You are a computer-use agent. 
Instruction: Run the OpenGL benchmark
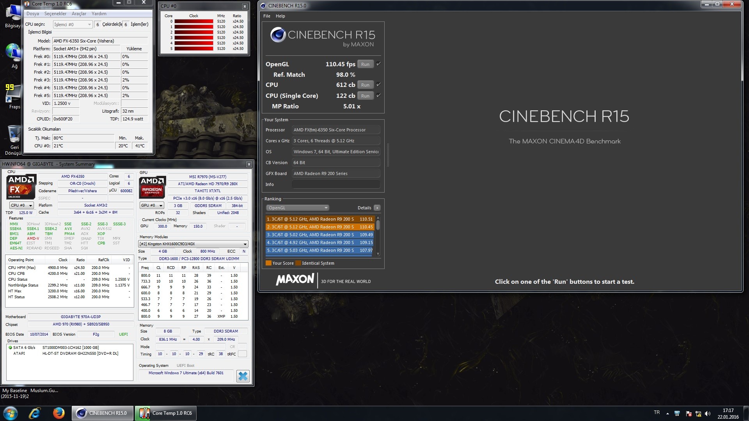pos(365,64)
